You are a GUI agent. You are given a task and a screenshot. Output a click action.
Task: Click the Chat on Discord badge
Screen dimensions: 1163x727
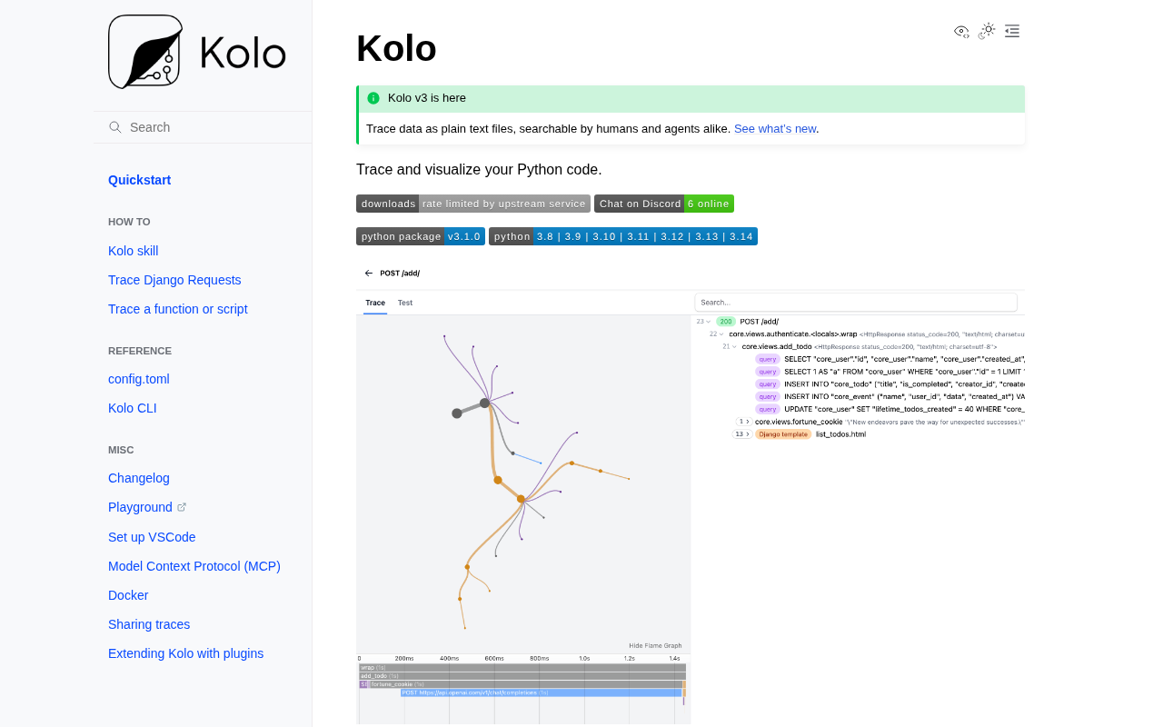(663, 204)
